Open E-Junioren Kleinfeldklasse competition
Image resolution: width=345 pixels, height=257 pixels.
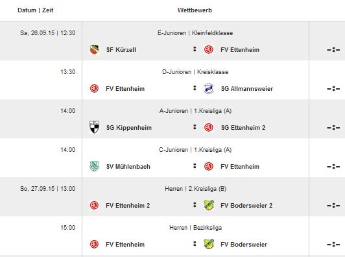(x=195, y=33)
